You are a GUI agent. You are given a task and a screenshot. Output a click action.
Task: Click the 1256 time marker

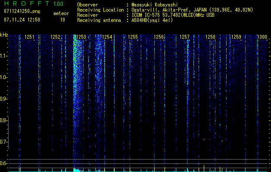pos(159,37)
